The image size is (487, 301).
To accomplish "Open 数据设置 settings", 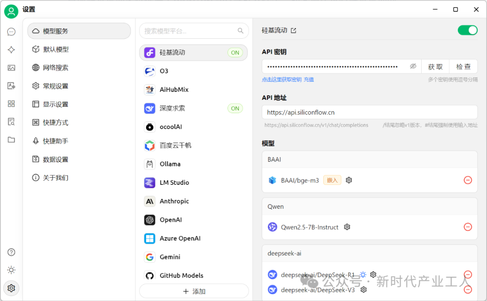I will coord(79,159).
